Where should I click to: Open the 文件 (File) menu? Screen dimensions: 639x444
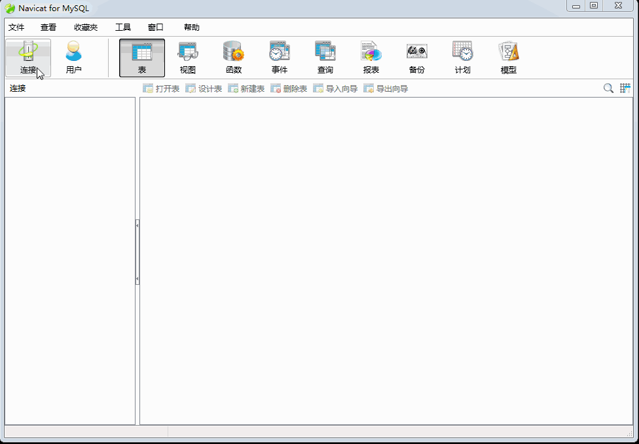coord(16,28)
